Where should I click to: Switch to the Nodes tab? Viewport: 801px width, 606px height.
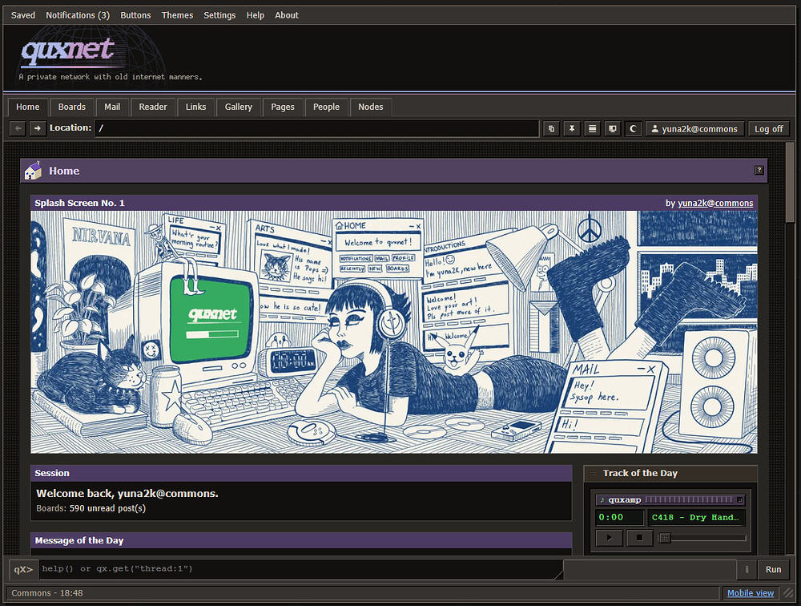coord(370,107)
